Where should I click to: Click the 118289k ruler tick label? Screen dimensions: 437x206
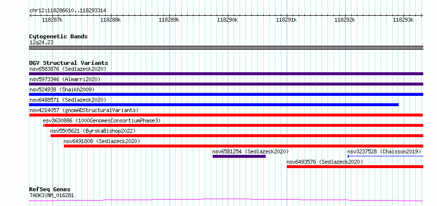169,20
